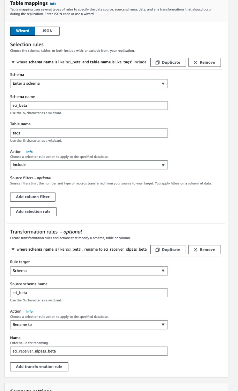Open Info link beside Table mappings
The image size is (238, 391).
(53, 4)
